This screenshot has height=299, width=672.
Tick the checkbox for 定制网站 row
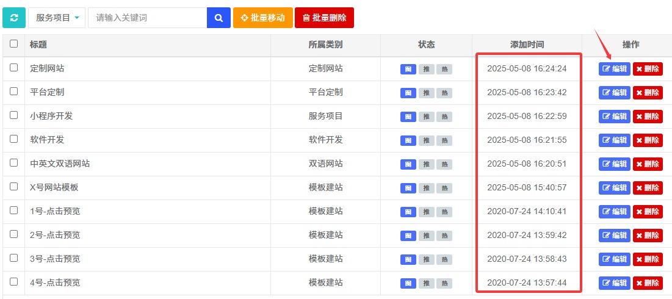[x=14, y=68]
